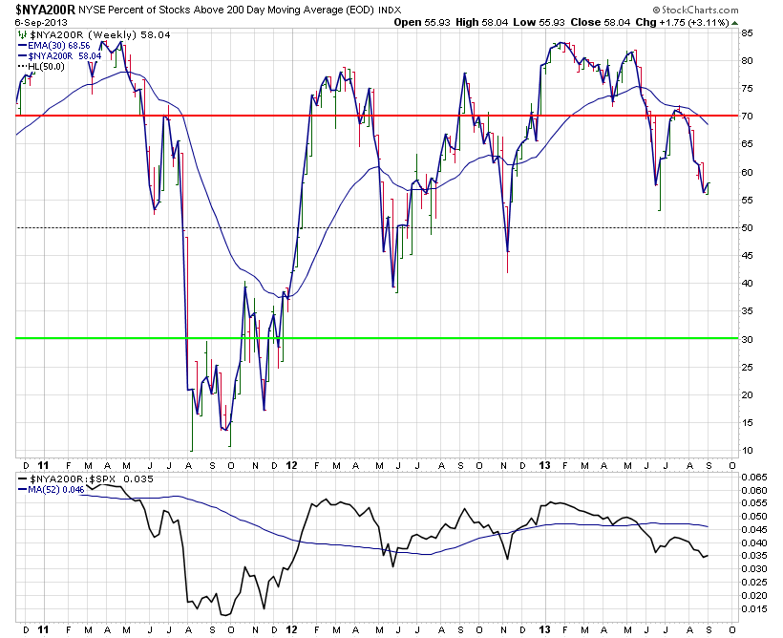
Task: Click the 50 label on the price axis
Action: 747,228
